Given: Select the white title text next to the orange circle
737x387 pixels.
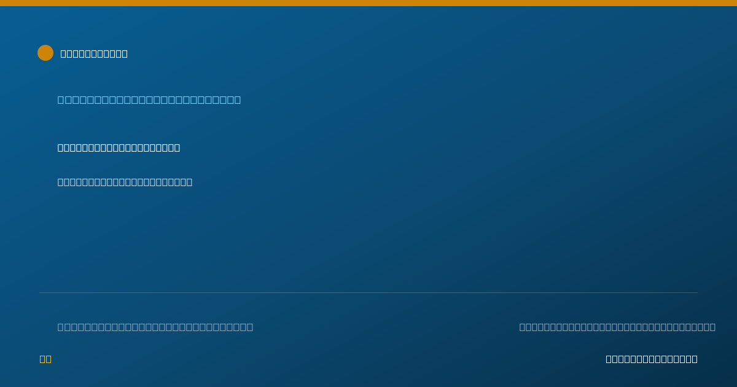Looking at the screenshot, I should [94, 53].
